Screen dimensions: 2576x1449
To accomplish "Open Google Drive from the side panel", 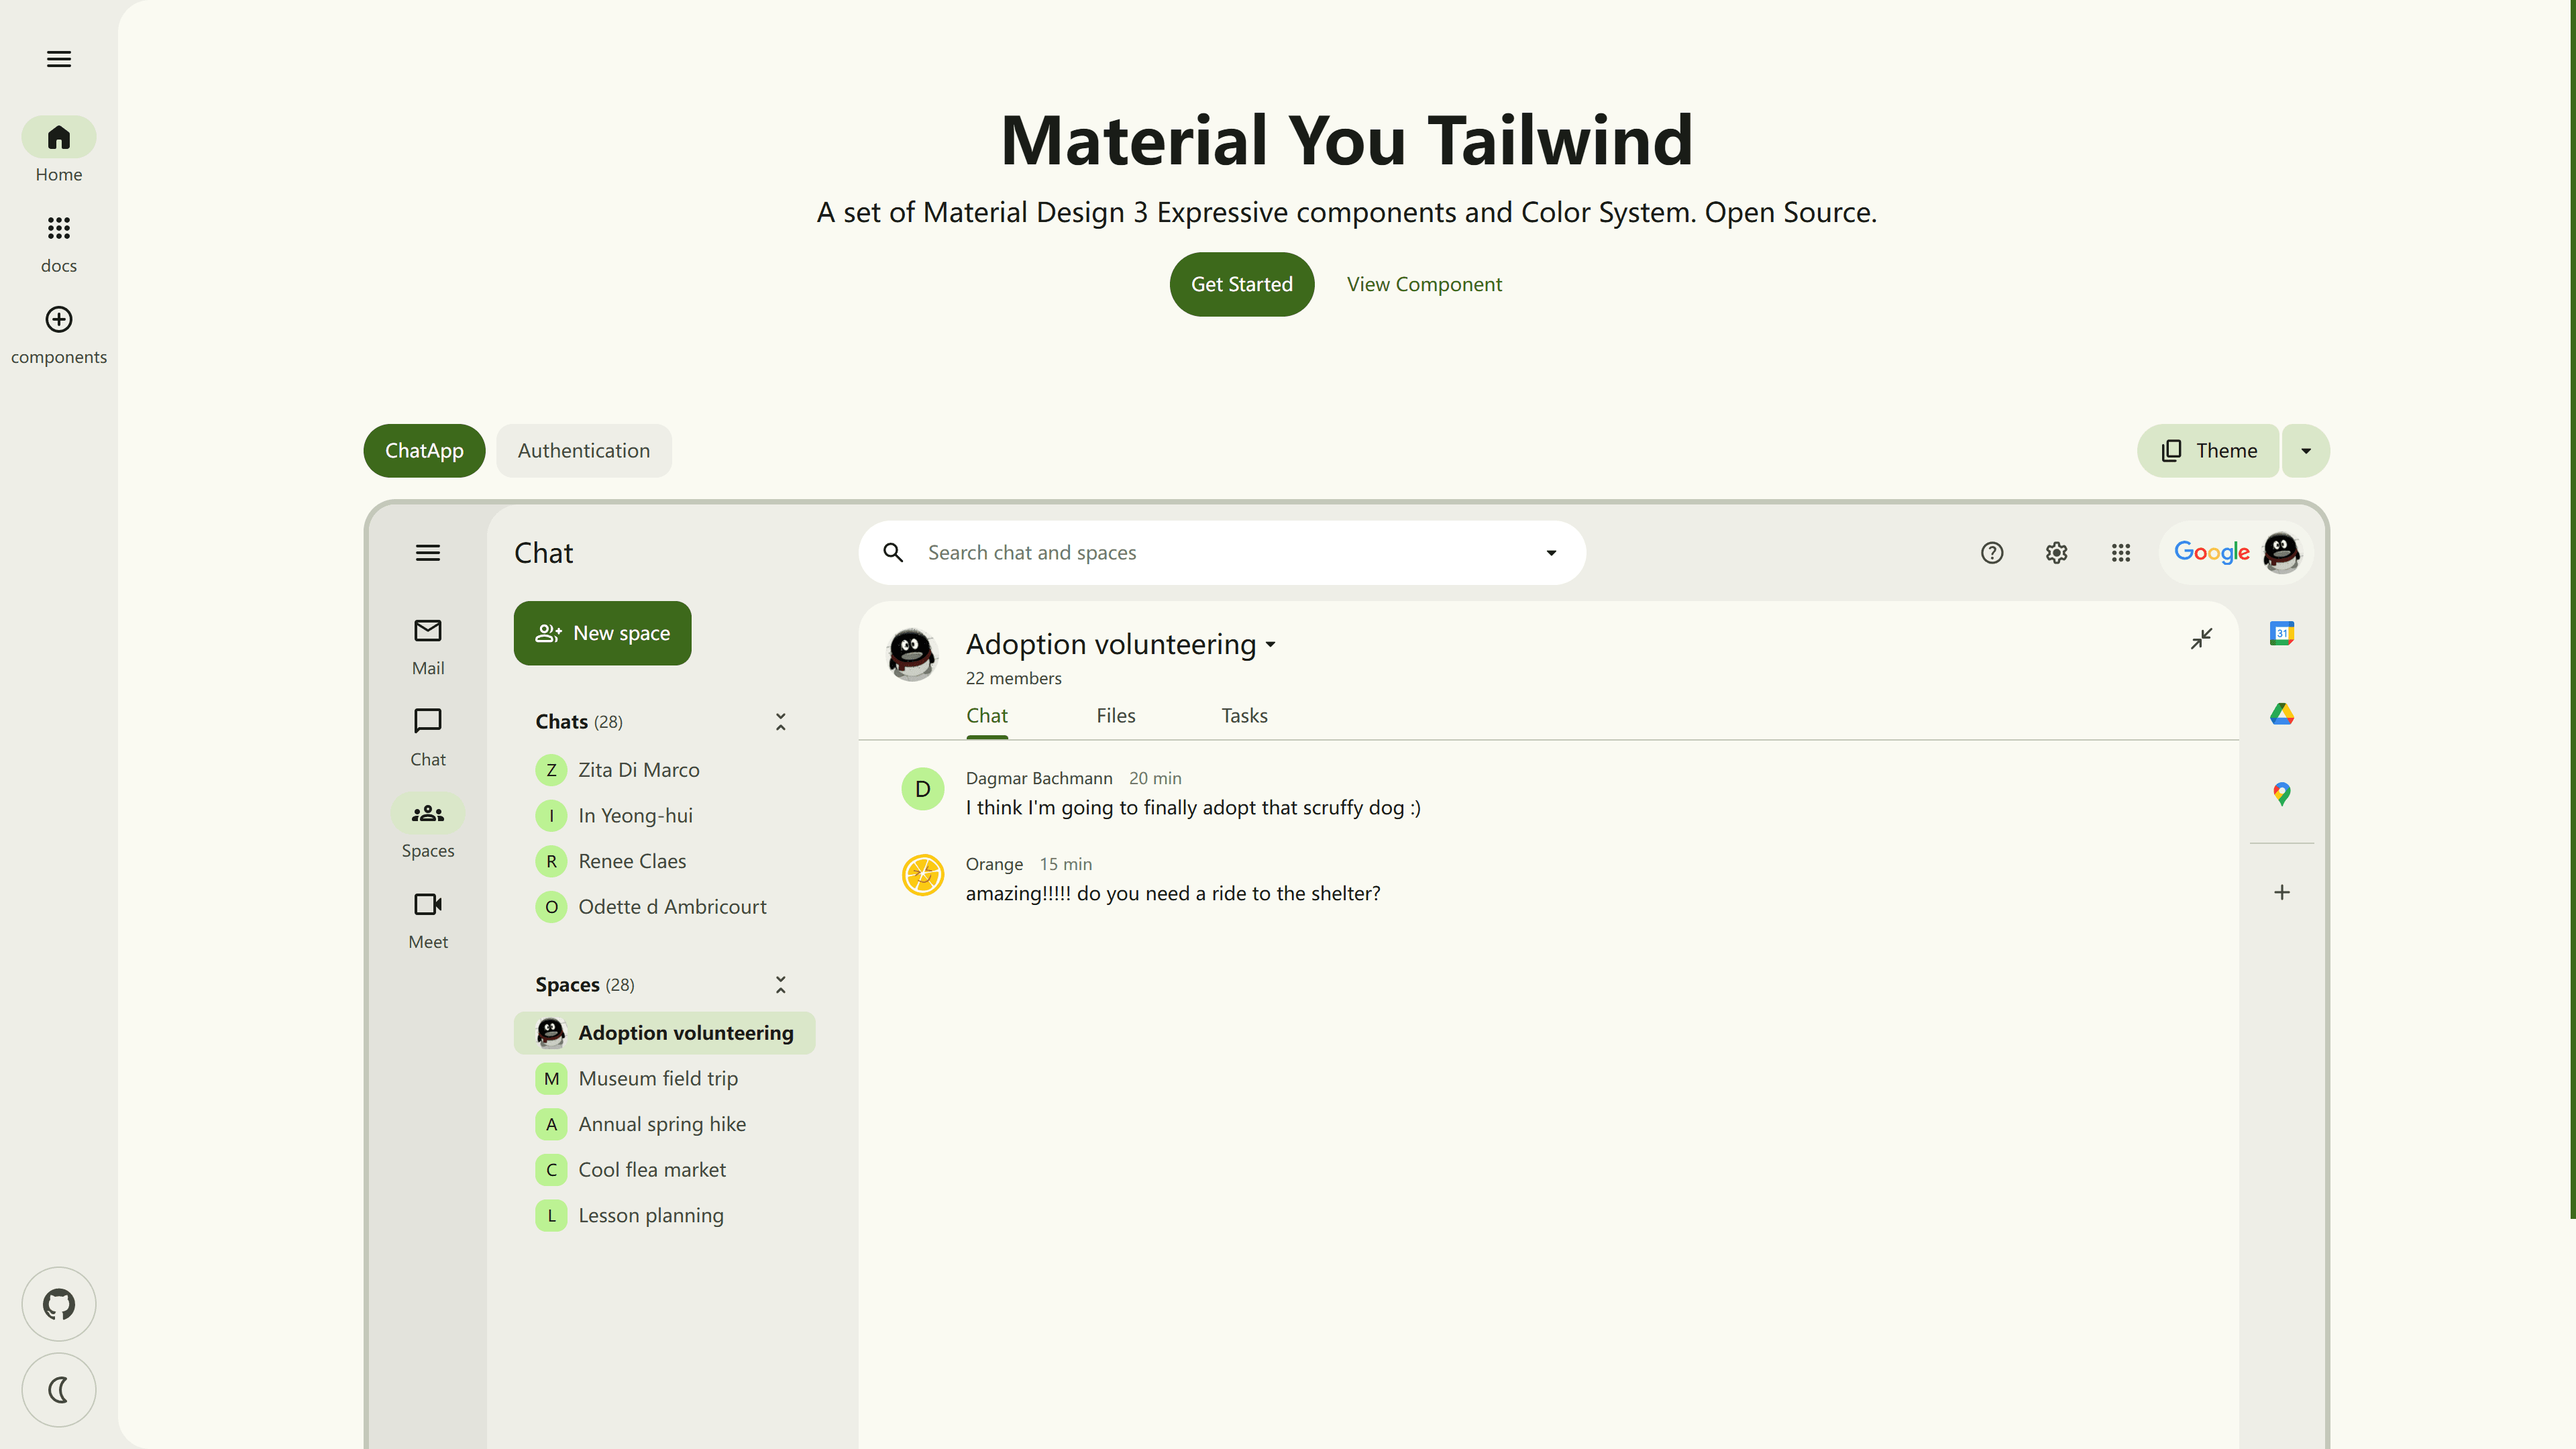I will point(2282,714).
